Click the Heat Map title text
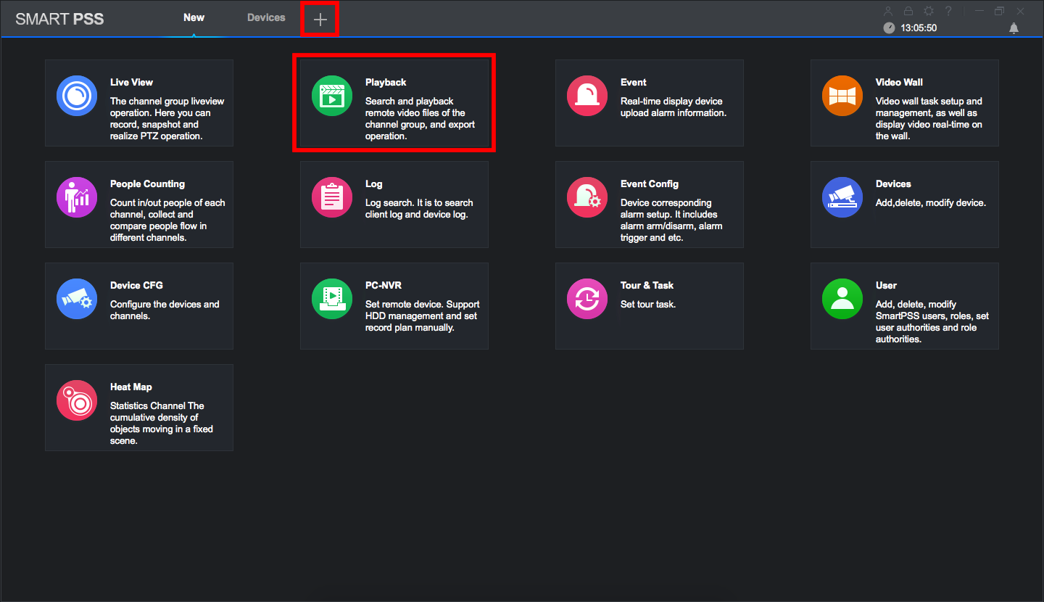Viewport: 1044px width, 602px height. tap(131, 387)
